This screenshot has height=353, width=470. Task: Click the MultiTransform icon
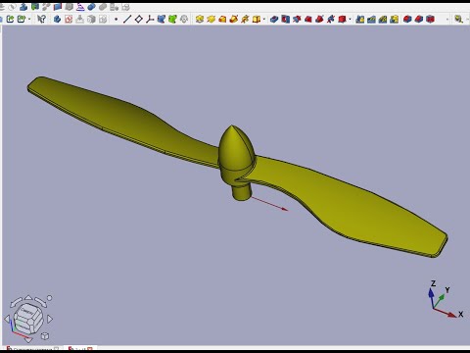395,19
